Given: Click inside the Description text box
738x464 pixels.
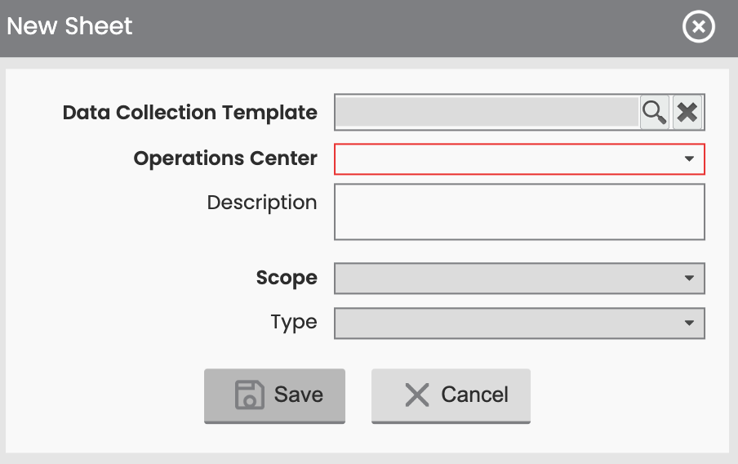Looking at the screenshot, I should click(519, 212).
